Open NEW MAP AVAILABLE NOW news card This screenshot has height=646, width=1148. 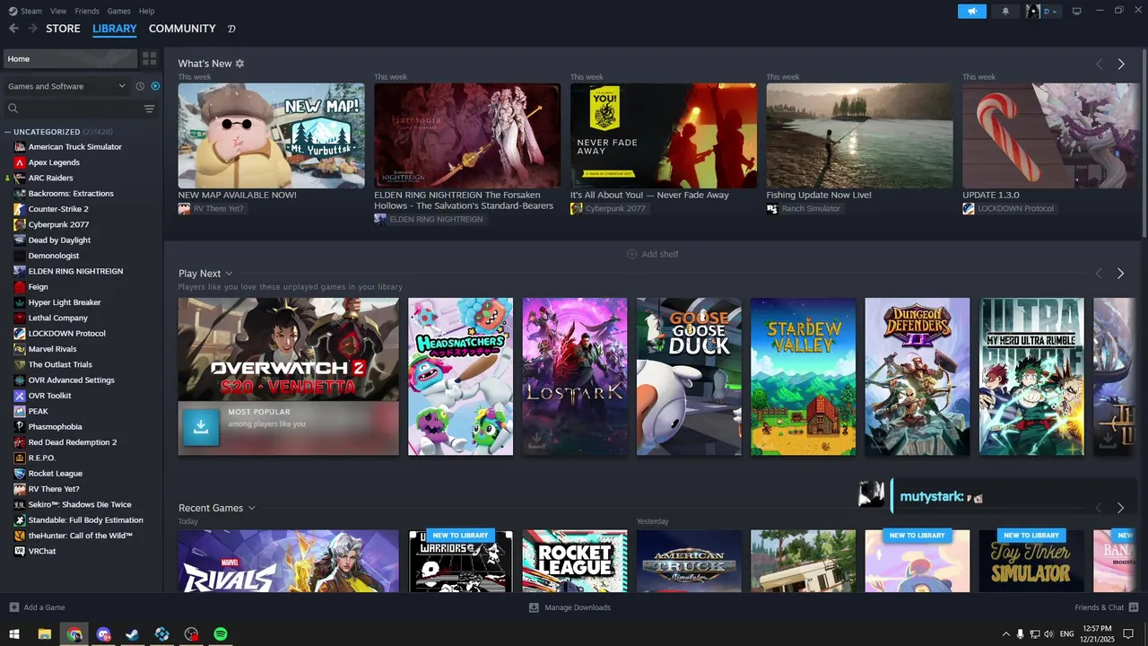coord(271,135)
